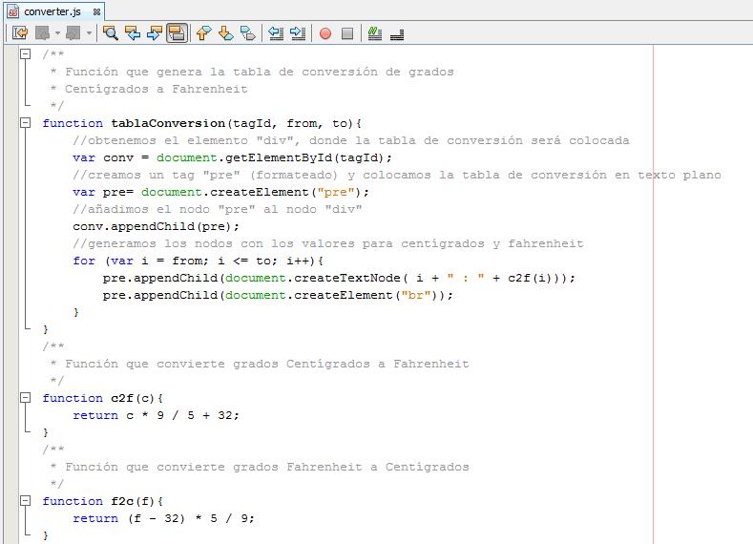Screen dimensions: 753x544
Task: Shift the line left
Action: pyautogui.click(x=276, y=33)
